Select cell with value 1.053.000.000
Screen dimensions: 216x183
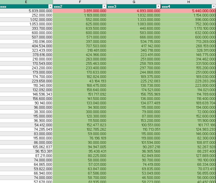(26, 24)
